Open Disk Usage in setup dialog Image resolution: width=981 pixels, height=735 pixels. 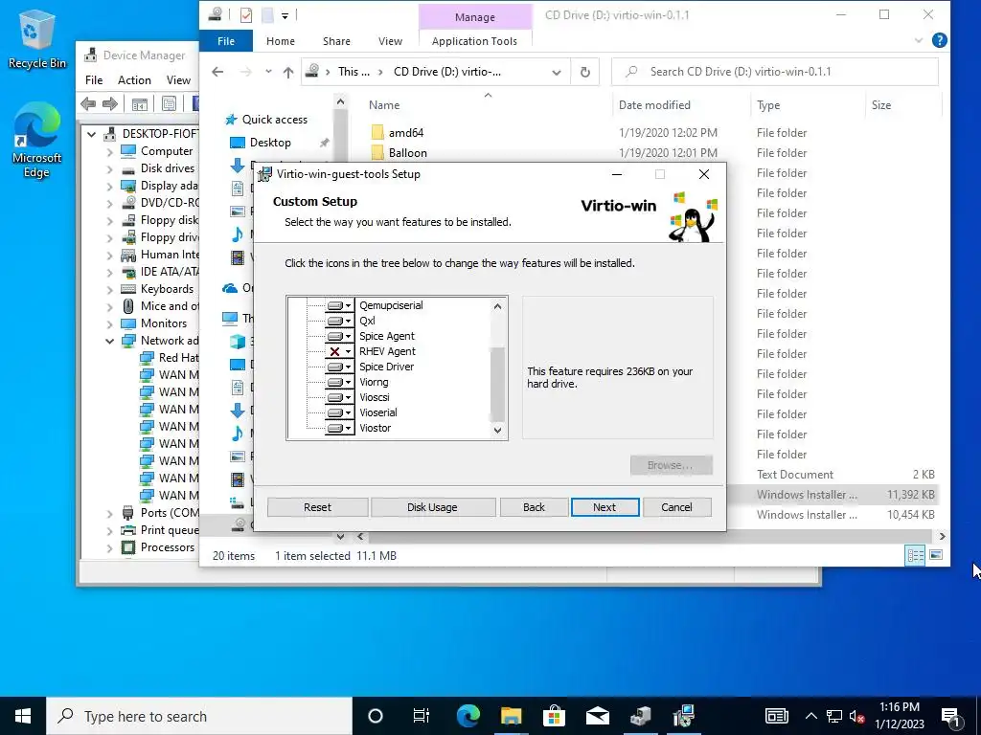(x=432, y=507)
